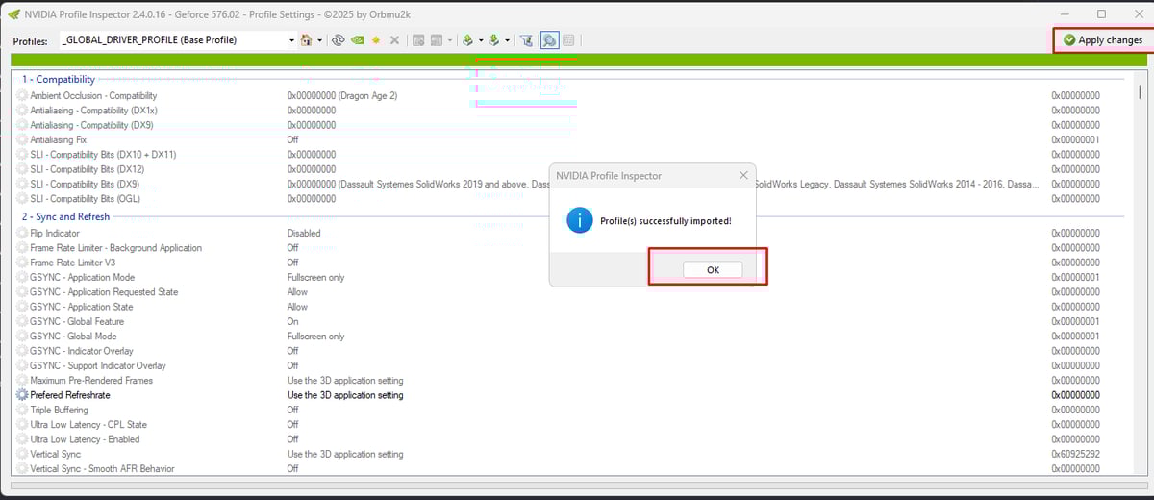
Task: Click the export profiles icon
Action: 467,40
